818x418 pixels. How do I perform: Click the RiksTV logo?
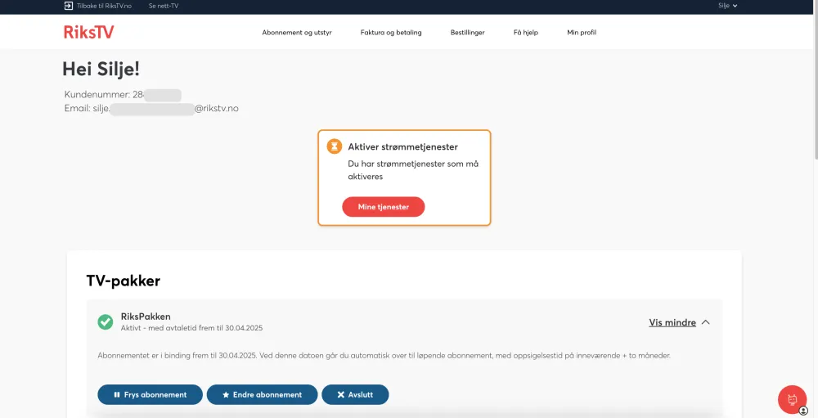click(x=90, y=33)
